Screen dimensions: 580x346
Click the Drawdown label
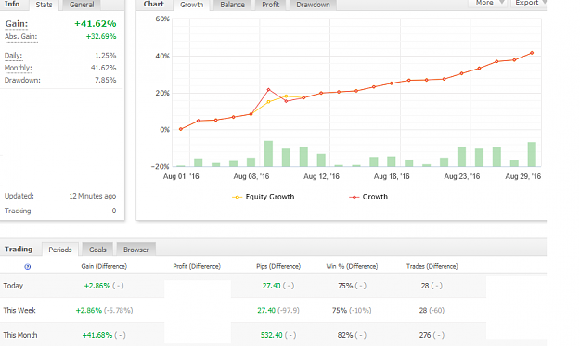(x=22, y=80)
